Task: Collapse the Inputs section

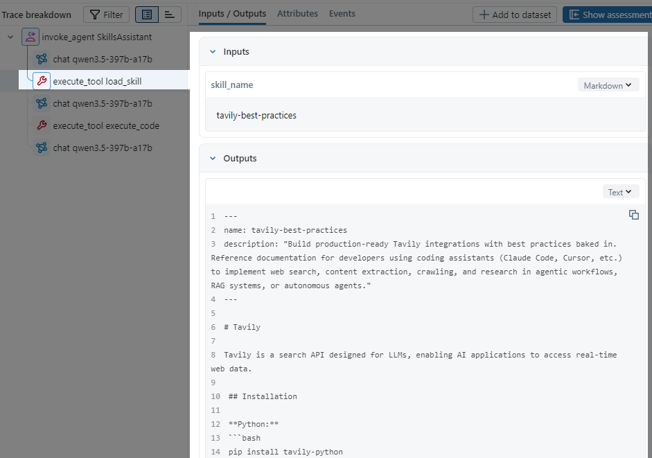Action: [x=212, y=51]
